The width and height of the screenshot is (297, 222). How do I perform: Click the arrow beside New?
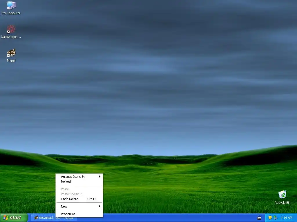100,206
